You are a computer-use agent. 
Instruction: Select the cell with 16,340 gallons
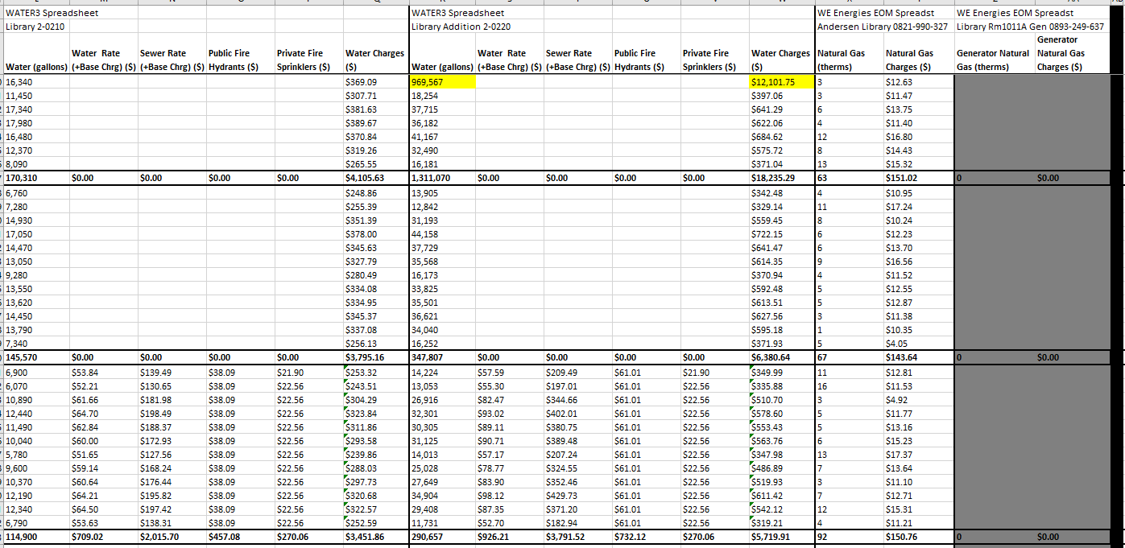(x=37, y=82)
